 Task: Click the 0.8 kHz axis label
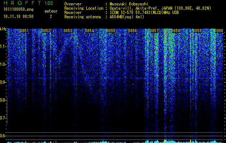point(3,100)
